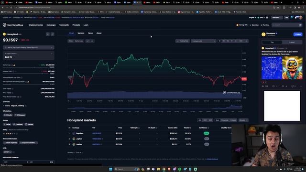Screen dimensions: 306x172
Task: Expand the January price prediction card
Action: [29, 55]
